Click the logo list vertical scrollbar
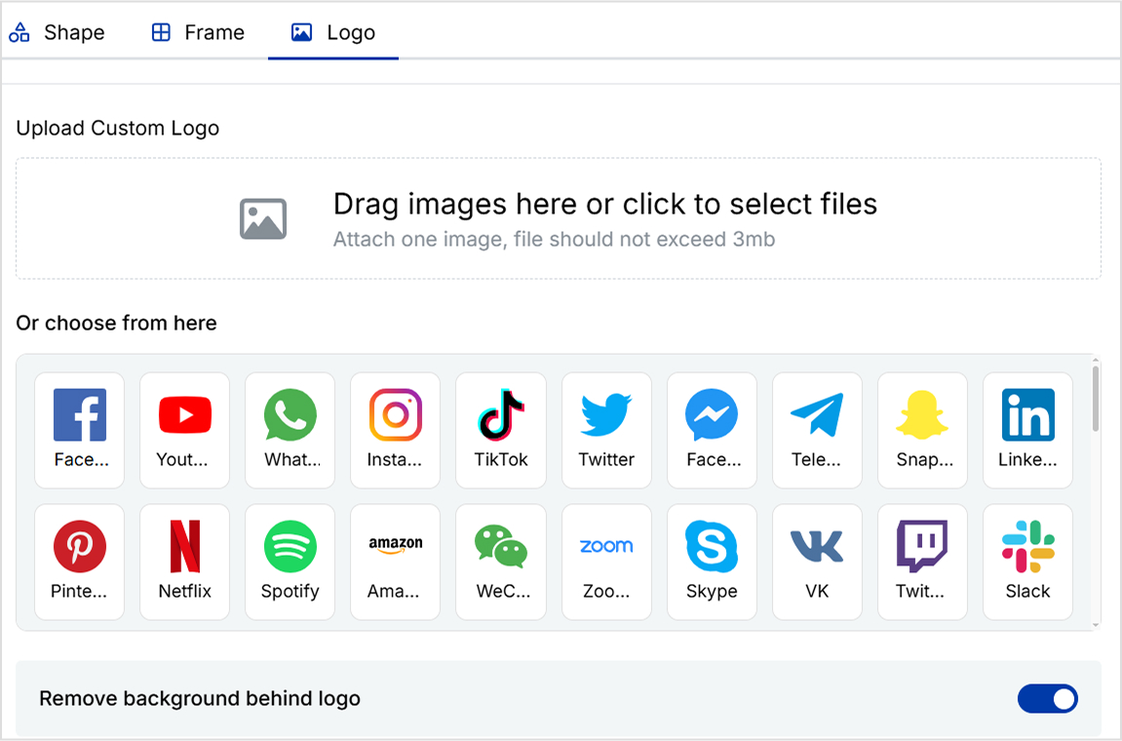The width and height of the screenshot is (1122, 741). [1096, 399]
